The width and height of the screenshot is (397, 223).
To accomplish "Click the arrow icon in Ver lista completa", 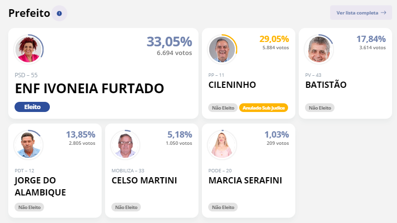I will pyautogui.click(x=383, y=13).
